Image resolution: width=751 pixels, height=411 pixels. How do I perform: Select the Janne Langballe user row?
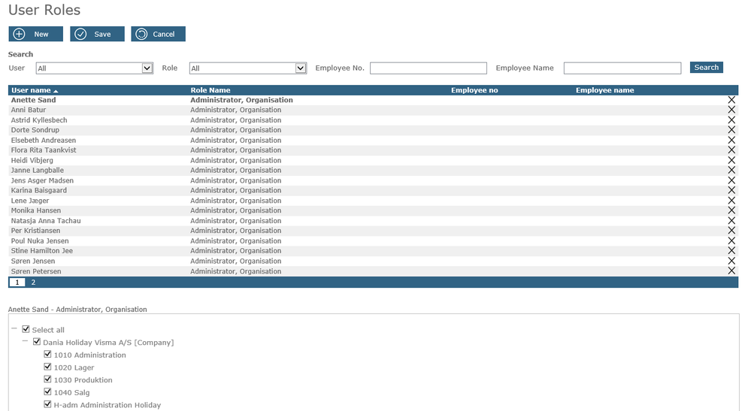373,170
